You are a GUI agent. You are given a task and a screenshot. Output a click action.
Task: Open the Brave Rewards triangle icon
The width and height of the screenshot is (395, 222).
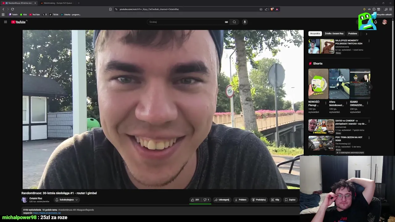click(277, 9)
